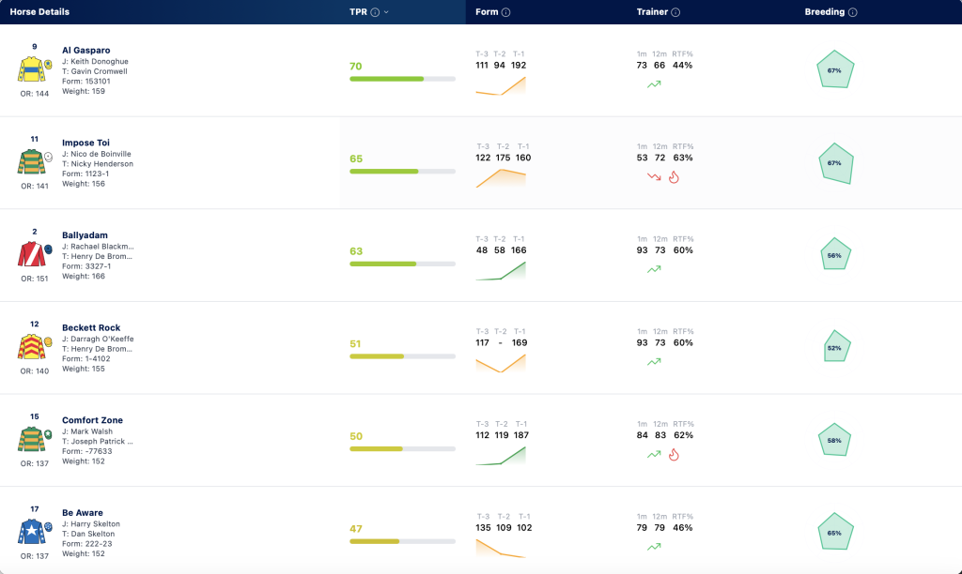Click Comfort Zone's flame icon
This screenshot has width=962, height=574.
tap(674, 455)
